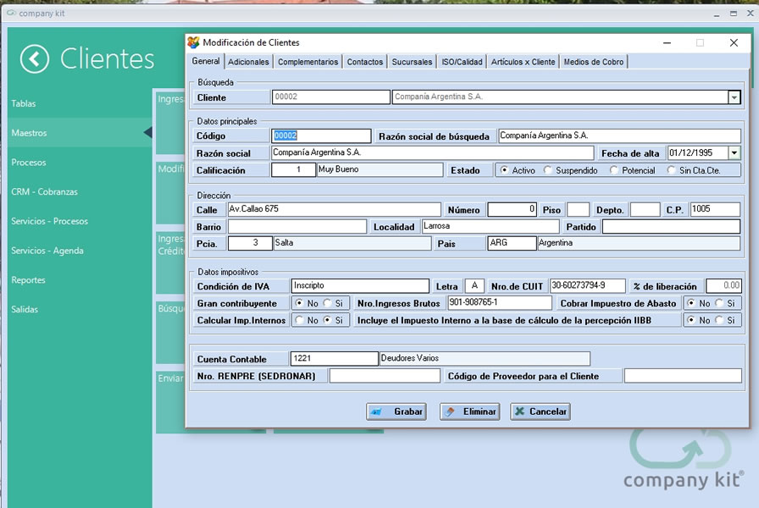Click the Cuenta Contable code field
This screenshot has height=508, width=759.
point(334,358)
